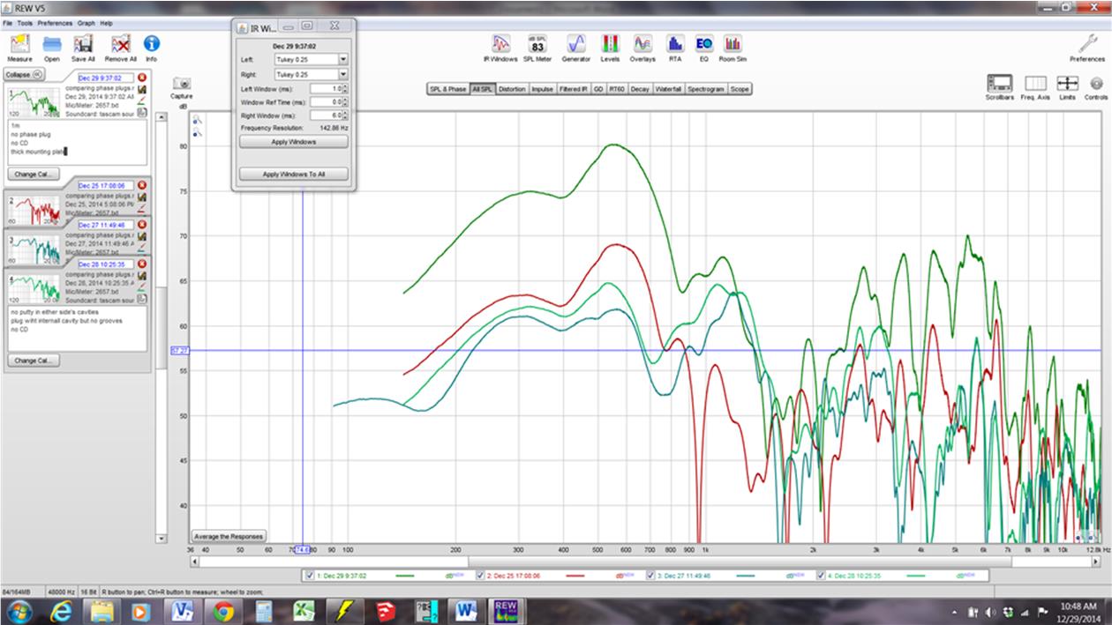Toggle trace 1 Dec 29 9:37:02 checkbox

[309, 576]
